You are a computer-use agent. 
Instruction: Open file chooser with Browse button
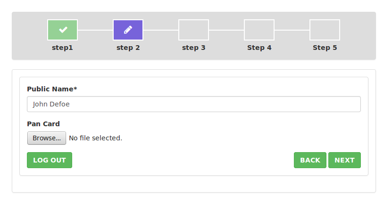point(46,138)
